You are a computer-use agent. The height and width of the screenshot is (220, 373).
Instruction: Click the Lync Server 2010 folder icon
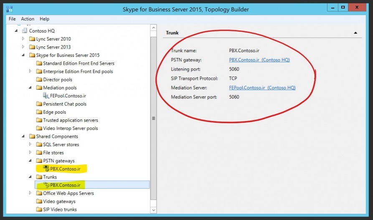(32, 39)
